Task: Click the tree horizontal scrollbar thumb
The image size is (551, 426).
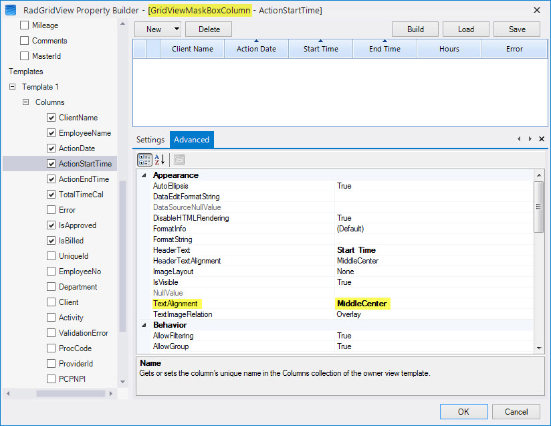Action: [x=71, y=393]
